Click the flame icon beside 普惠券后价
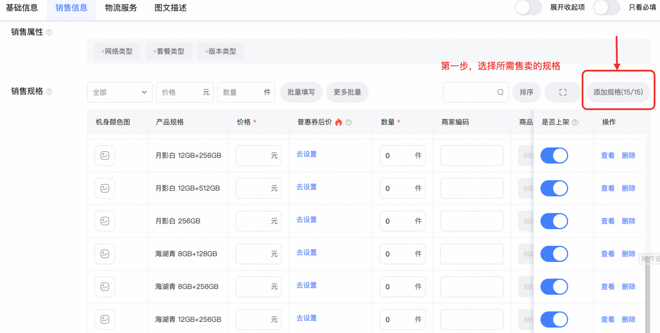Screen dimensions: 660x333 point(339,122)
